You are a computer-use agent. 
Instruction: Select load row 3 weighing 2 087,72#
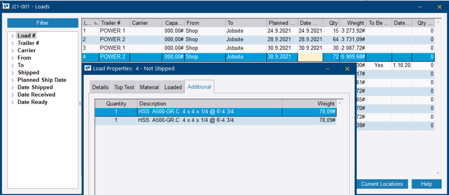(258, 48)
